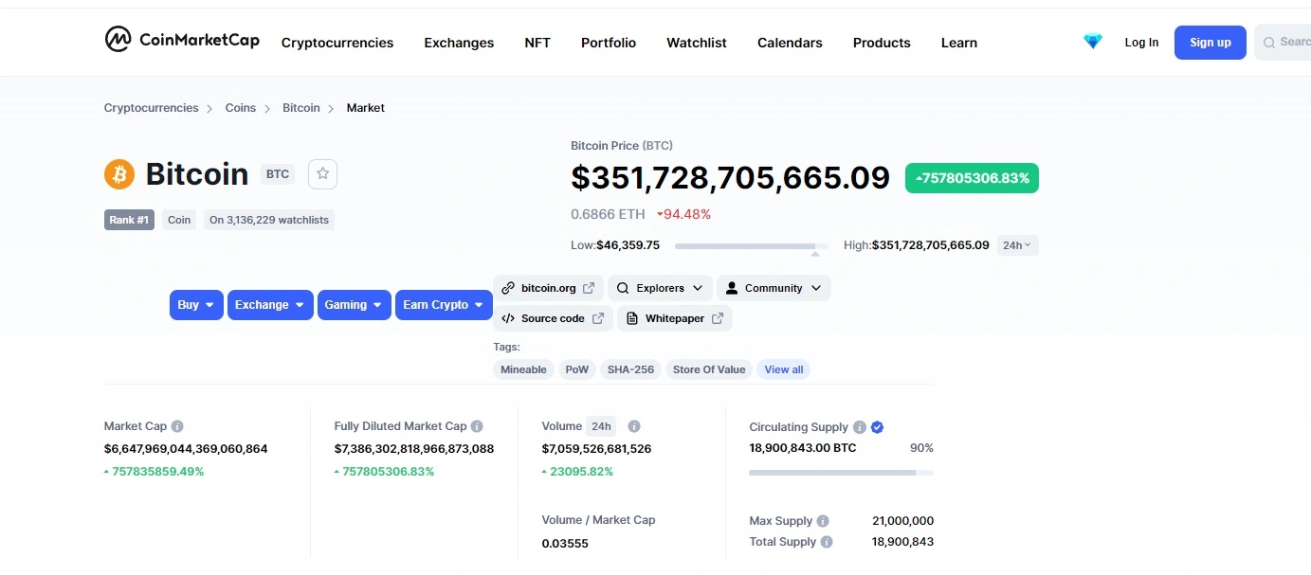Open the bitcoin.org website link
1311x575 pixels.
[548, 288]
